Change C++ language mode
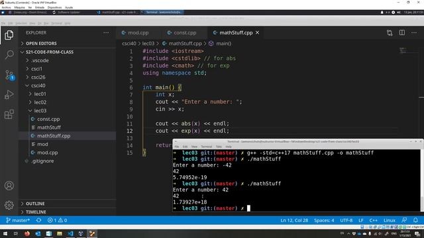 [373, 220]
